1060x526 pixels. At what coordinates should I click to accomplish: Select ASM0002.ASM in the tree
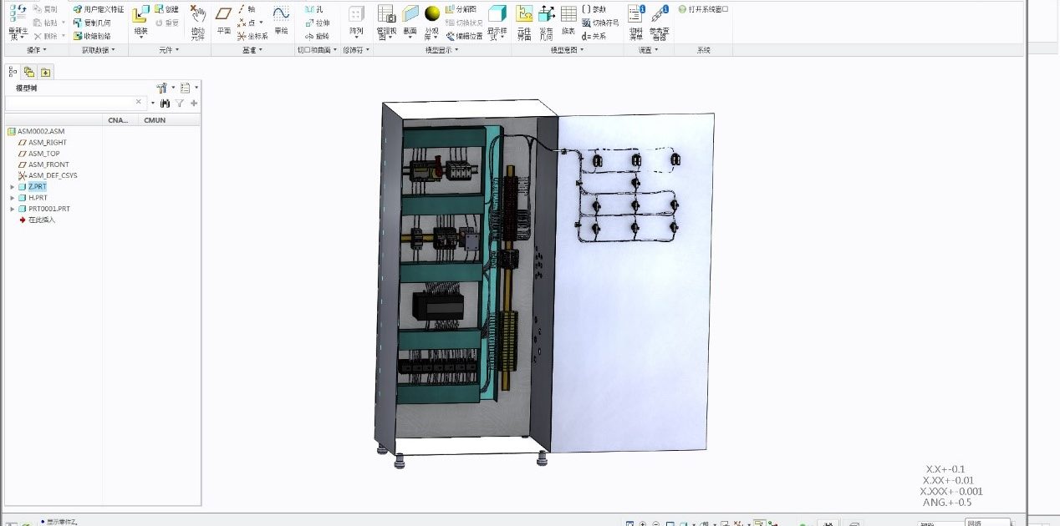click(36, 131)
